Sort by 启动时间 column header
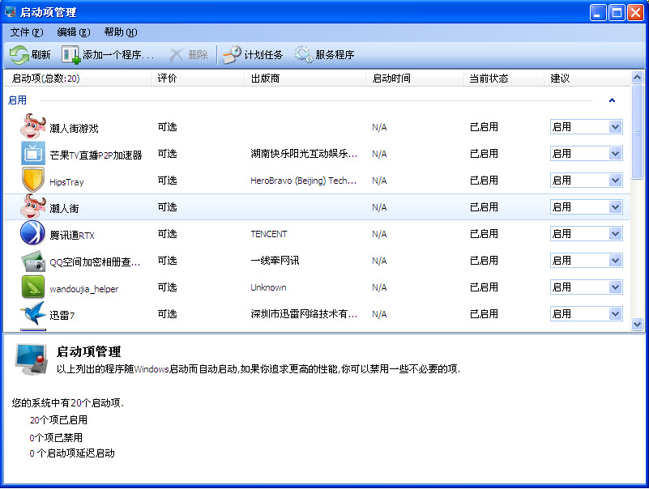Image resolution: width=649 pixels, height=489 pixels. click(415, 79)
